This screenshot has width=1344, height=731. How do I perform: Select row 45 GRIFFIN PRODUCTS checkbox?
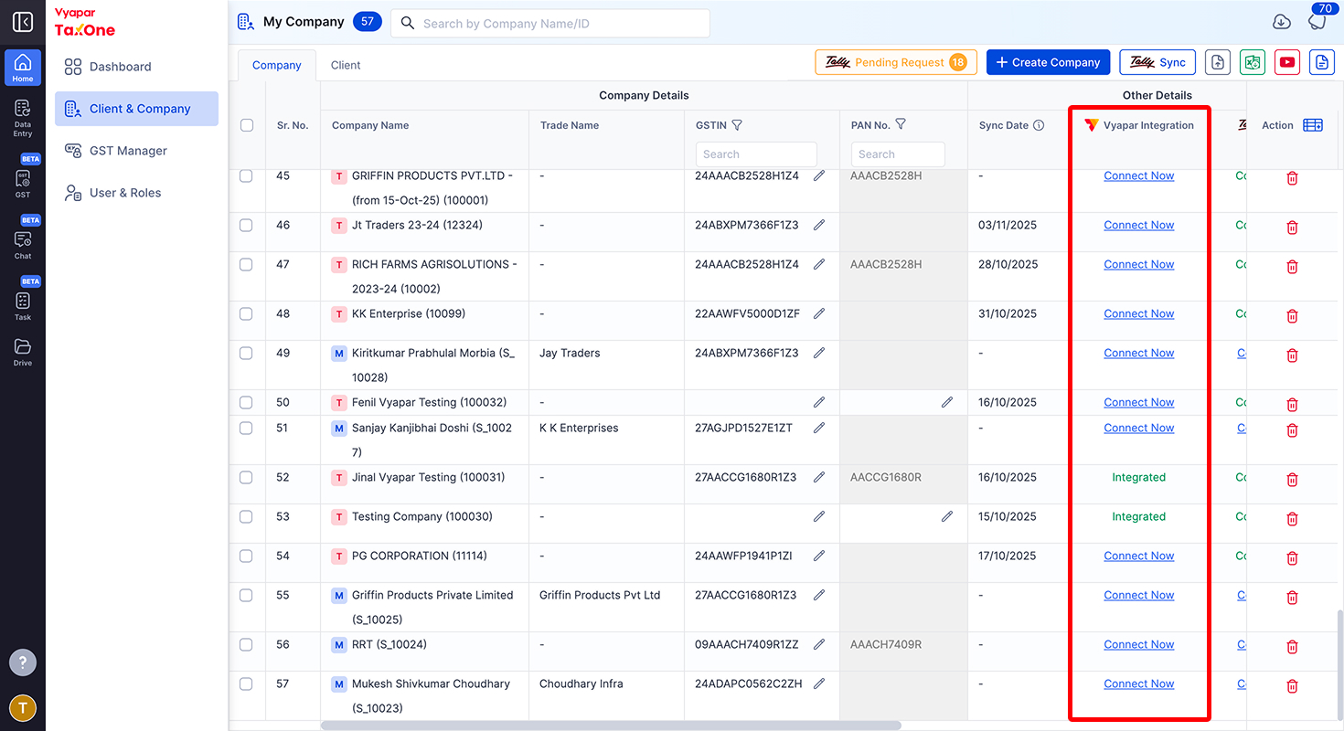pos(246,175)
